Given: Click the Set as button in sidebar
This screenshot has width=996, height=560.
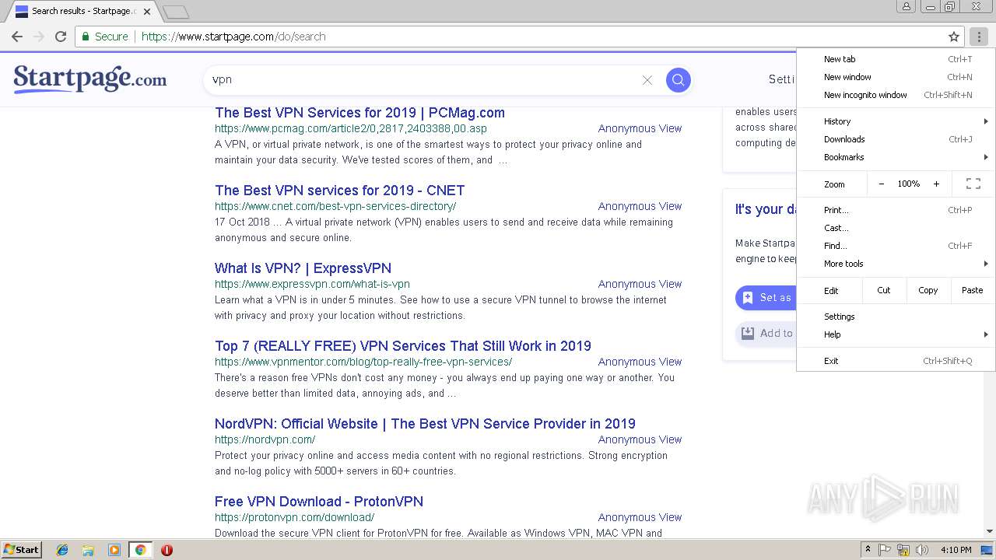Looking at the screenshot, I should pyautogui.click(x=766, y=298).
